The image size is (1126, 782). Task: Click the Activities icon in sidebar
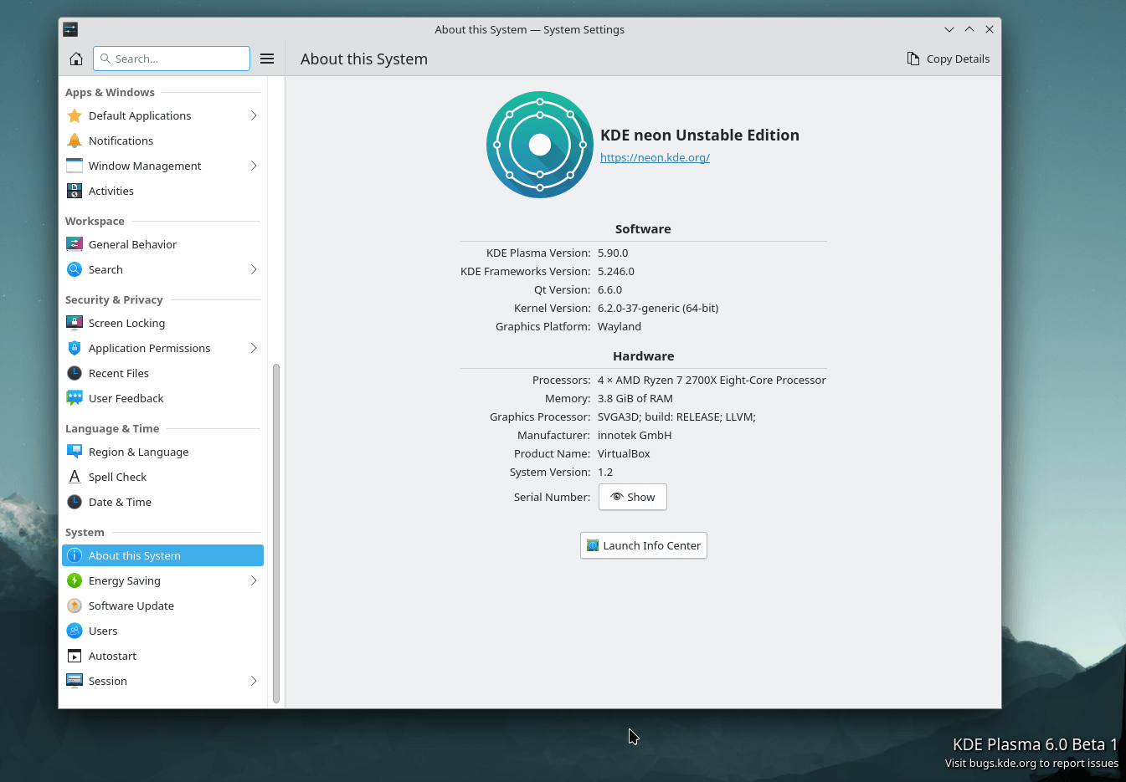[75, 191]
